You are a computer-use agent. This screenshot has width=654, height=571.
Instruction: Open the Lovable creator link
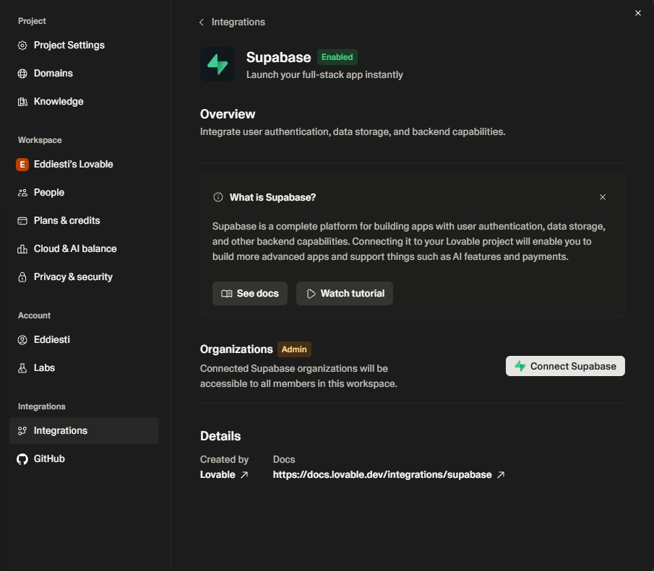pyautogui.click(x=224, y=475)
